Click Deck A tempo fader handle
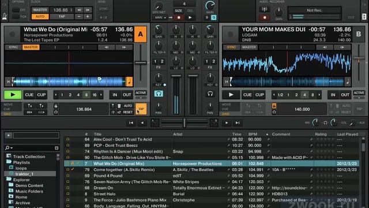This screenshot has height=208, width=369. (x=141, y=63)
